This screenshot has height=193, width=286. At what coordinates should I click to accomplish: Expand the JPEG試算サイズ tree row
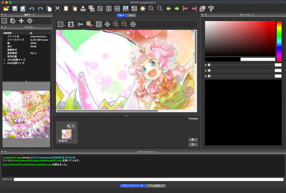5,60
